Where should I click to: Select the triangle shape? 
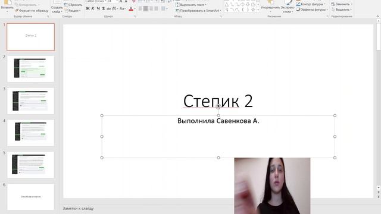[x=227, y=5]
